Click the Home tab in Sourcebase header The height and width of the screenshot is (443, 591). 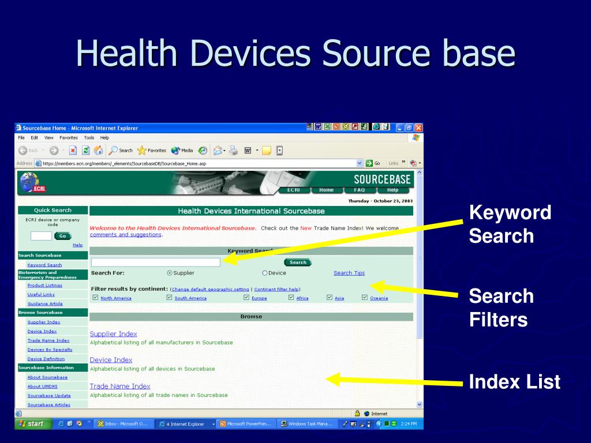[327, 190]
